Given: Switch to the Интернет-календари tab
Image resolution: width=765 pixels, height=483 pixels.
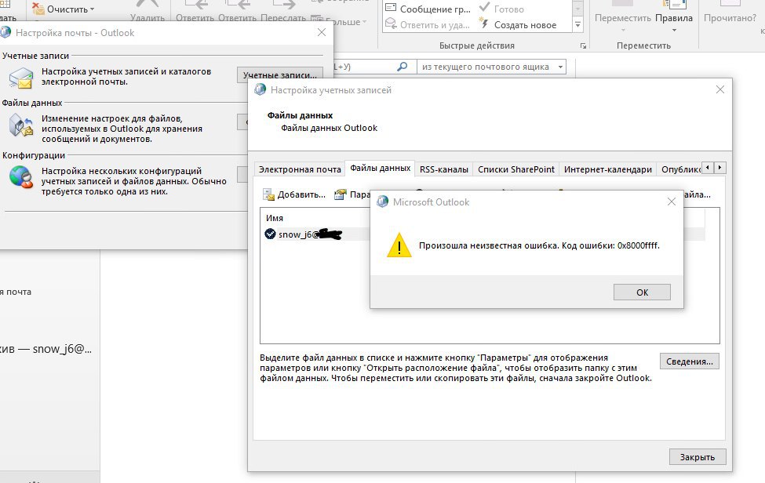Looking at the screenshot, I should click(608, 169).
